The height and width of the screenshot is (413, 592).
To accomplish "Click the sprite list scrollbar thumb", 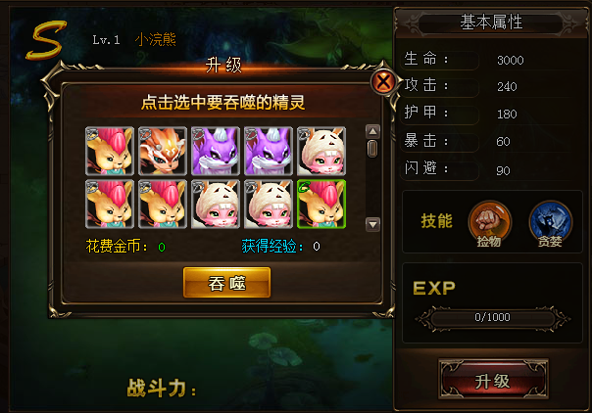I will point(372,149).
